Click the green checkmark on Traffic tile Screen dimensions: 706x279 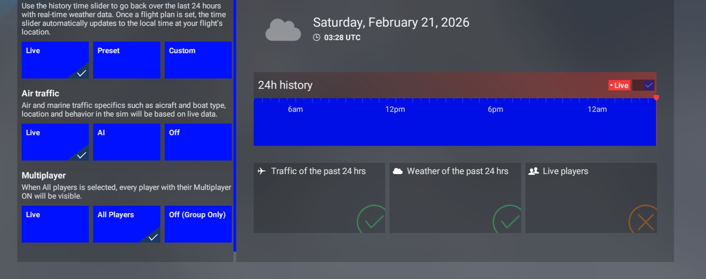pyautogui.click(x=372, y=220)
